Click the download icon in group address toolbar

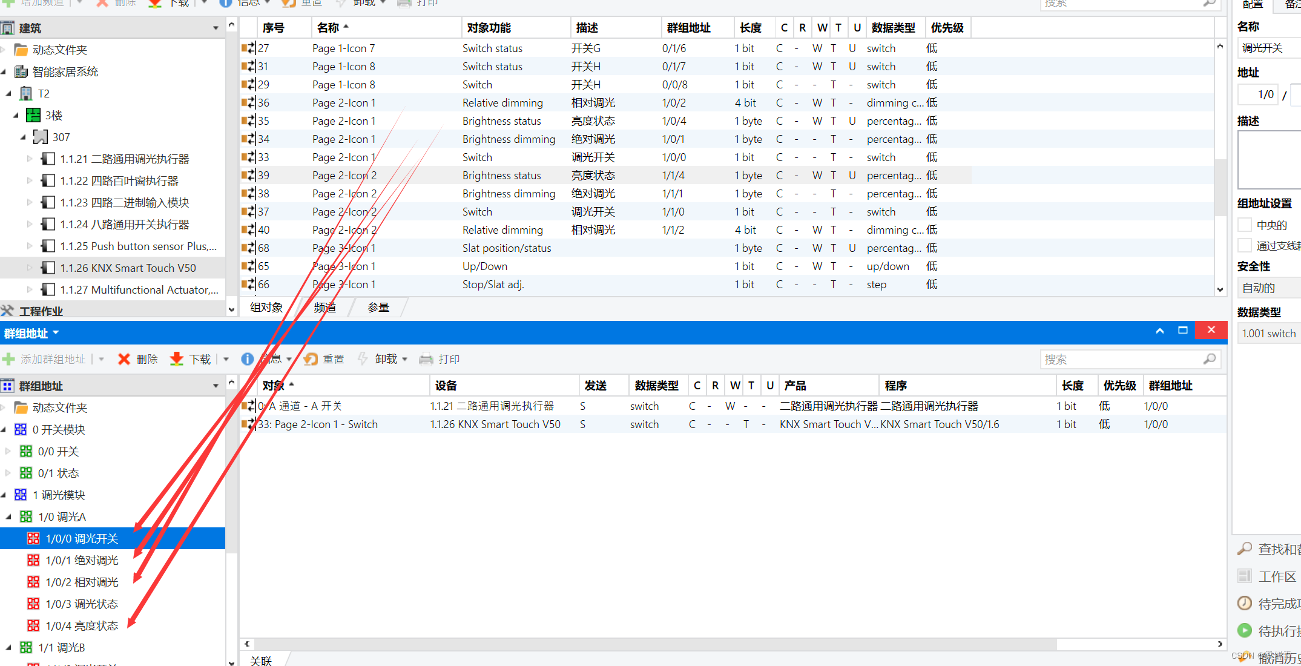pyautogui.click(x=177, y=359)
